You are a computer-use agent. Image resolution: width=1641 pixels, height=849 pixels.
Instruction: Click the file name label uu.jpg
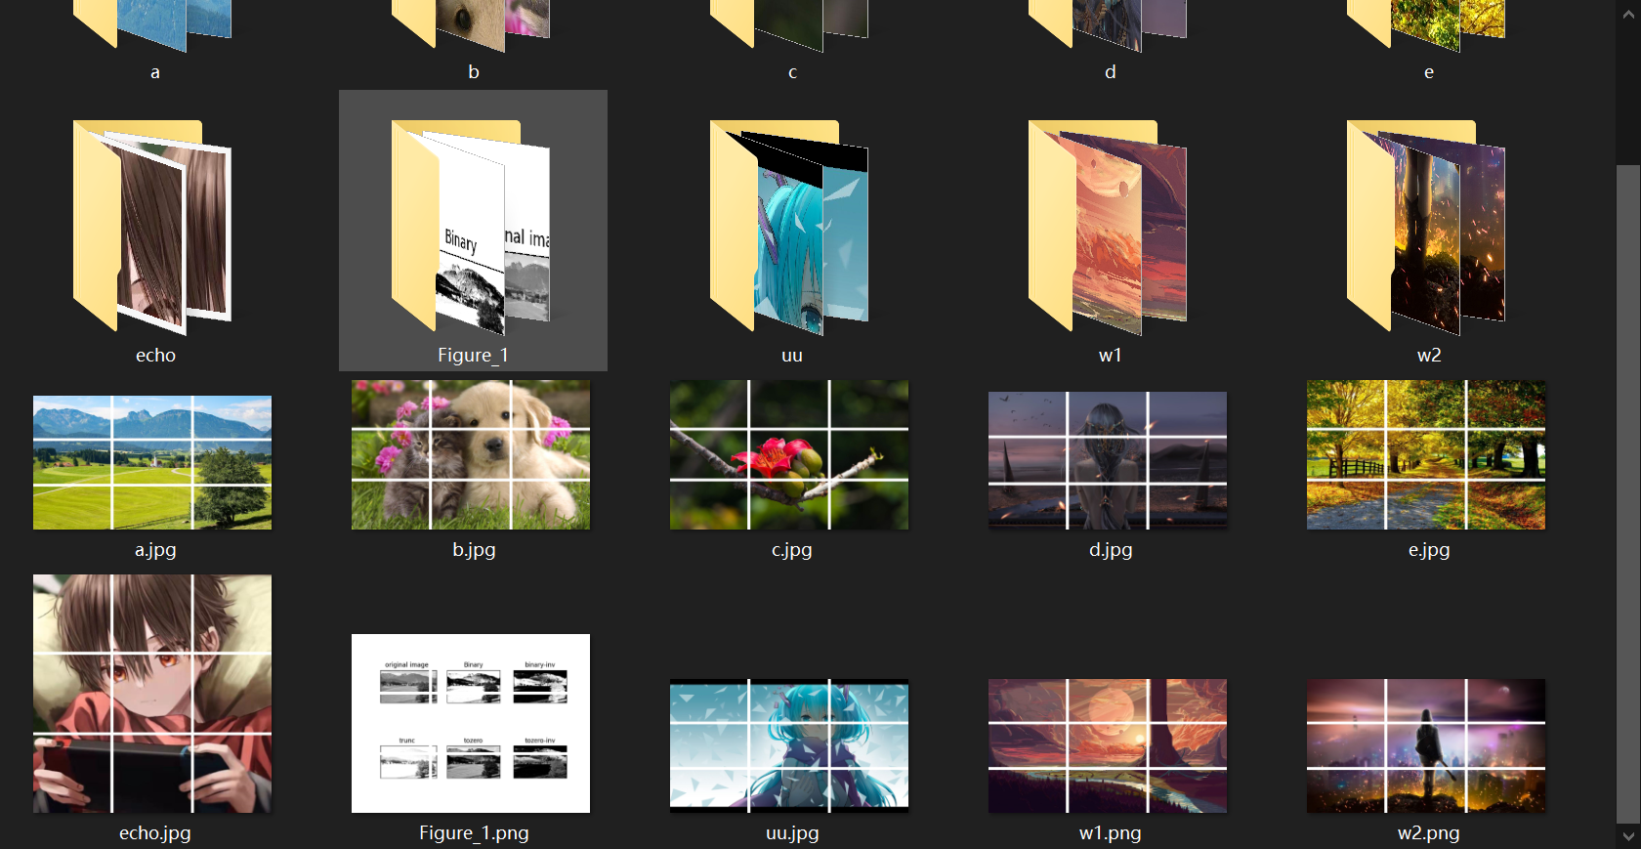coord(792,833)
